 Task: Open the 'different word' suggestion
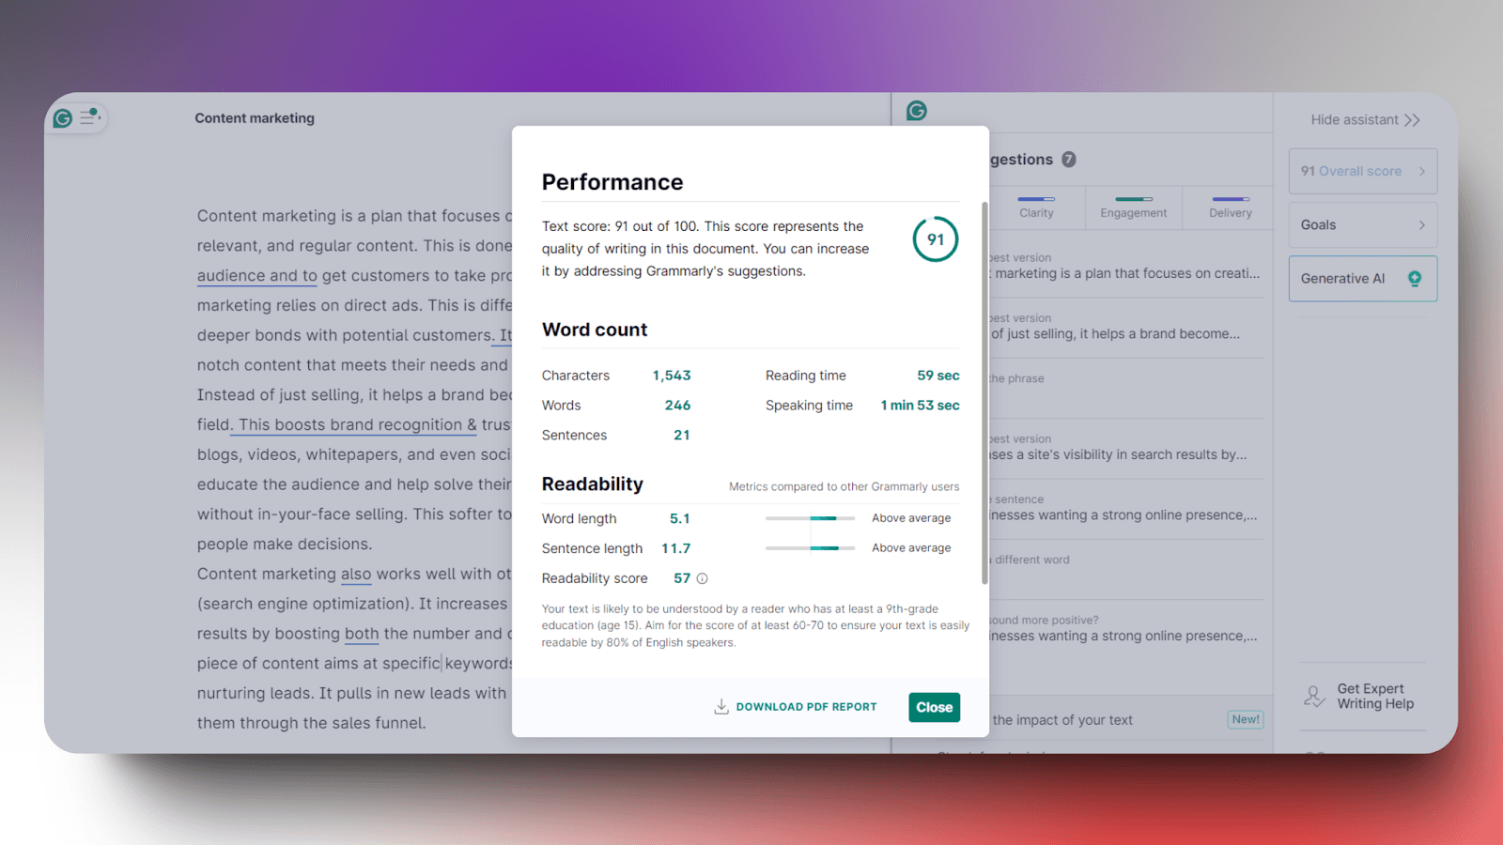pyautogui.click(x=1125, y=568)
